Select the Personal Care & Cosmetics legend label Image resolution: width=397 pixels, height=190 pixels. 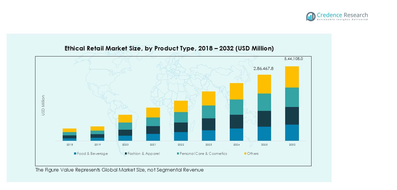(203, 154)
